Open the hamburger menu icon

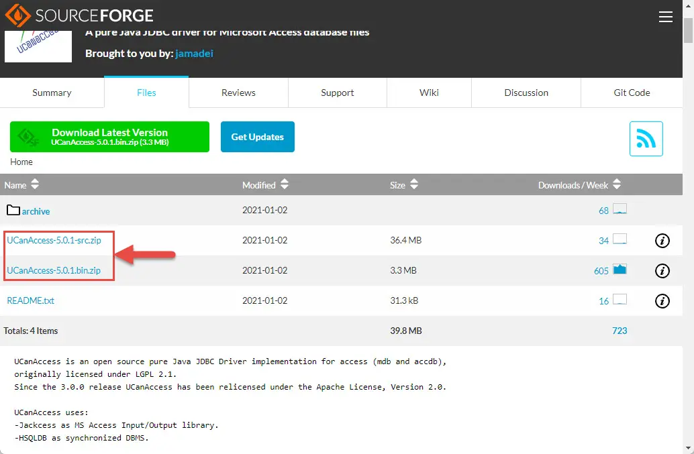pos(665,17)
